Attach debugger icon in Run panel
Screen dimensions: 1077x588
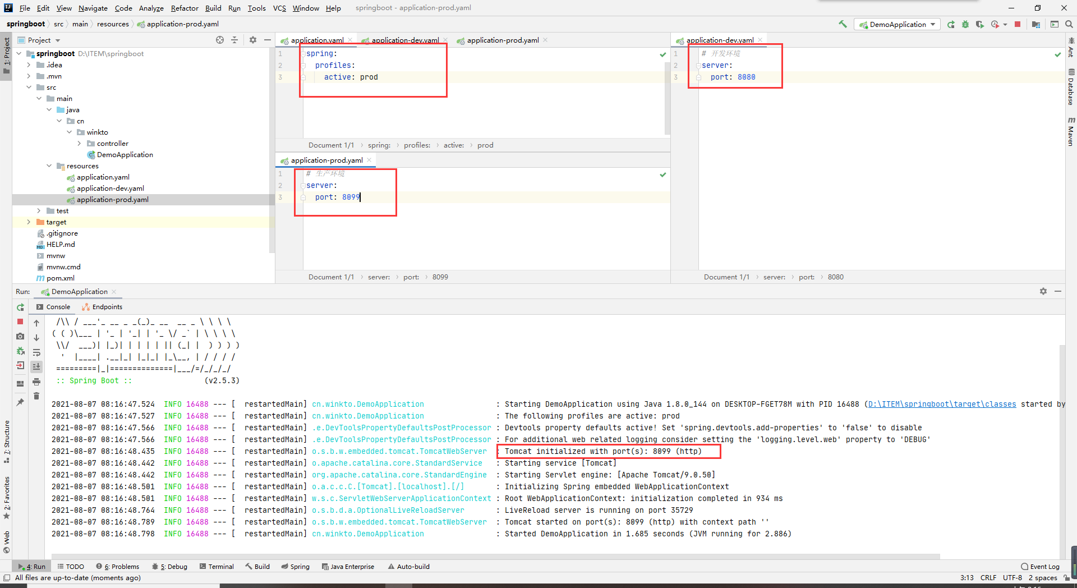coord(20,351)
